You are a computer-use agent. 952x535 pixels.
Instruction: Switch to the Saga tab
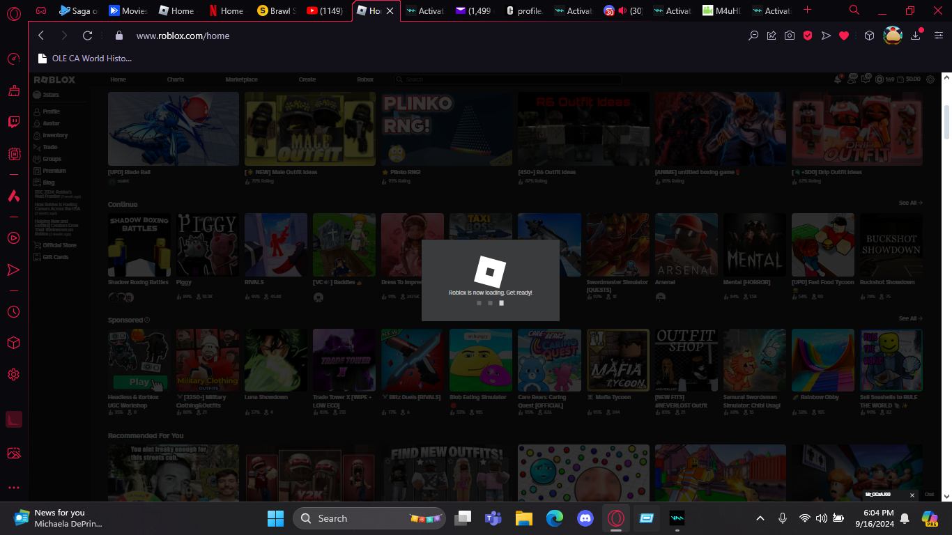pos(78,10)
